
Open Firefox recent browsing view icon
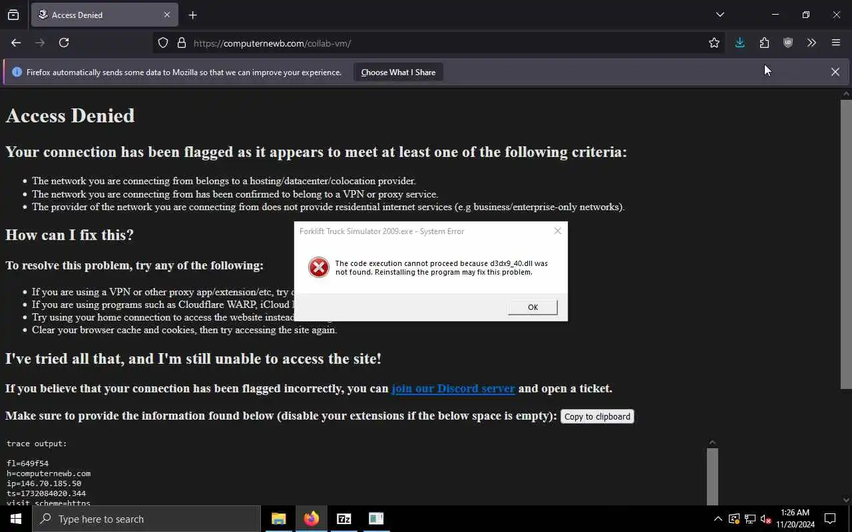click(13, 15)
